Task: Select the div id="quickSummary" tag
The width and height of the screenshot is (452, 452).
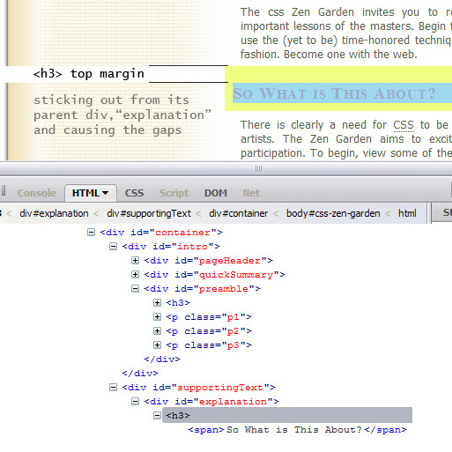Action: (x=215, y=275)
